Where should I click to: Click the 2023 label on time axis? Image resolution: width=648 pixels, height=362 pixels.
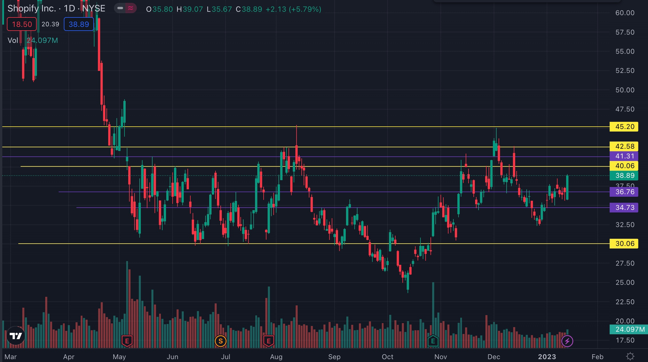pyautogui.click(x=547, y=357)
